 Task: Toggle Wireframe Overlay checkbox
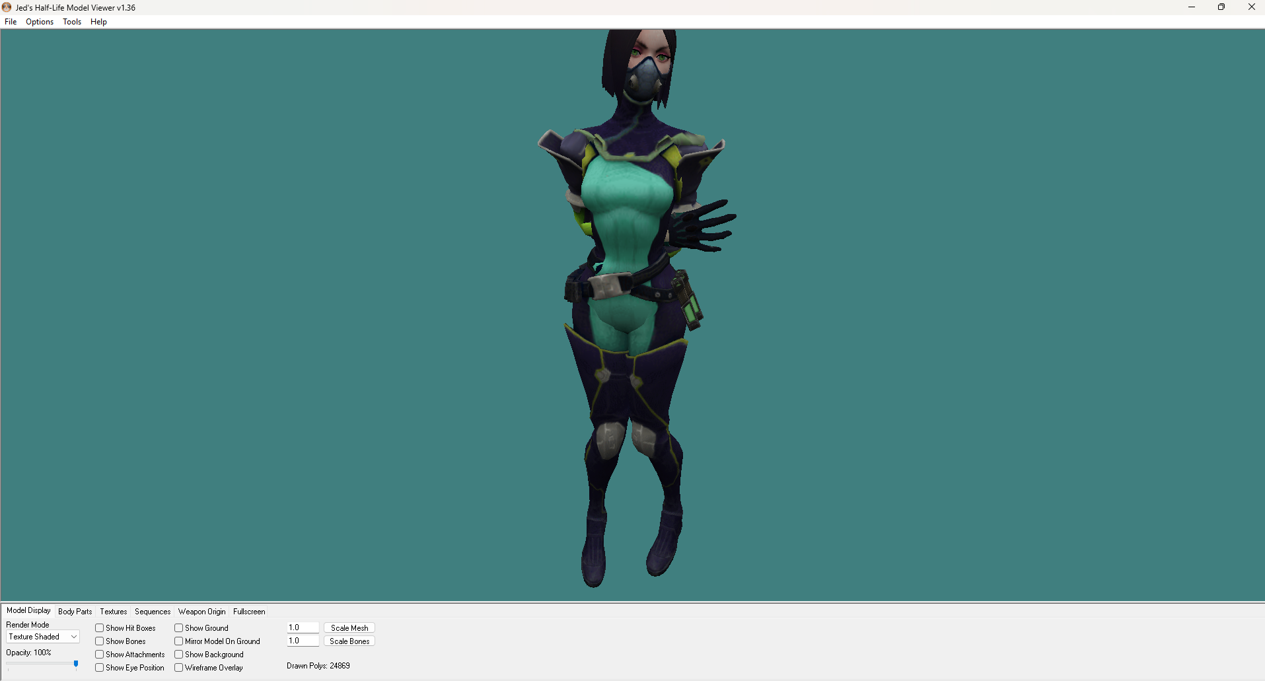click(179, 668)
